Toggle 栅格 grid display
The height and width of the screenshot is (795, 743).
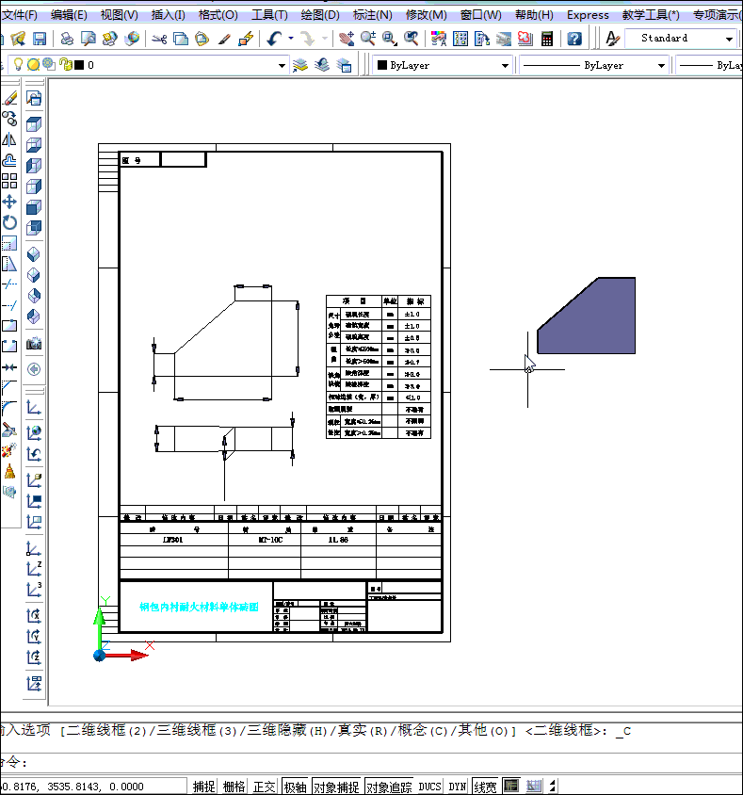tap(234, 787)
